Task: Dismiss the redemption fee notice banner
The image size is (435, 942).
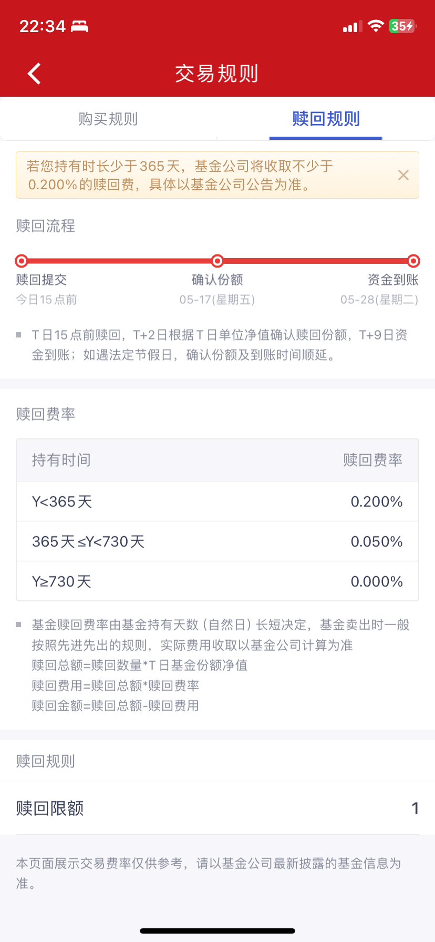Action: click(403, 175)
